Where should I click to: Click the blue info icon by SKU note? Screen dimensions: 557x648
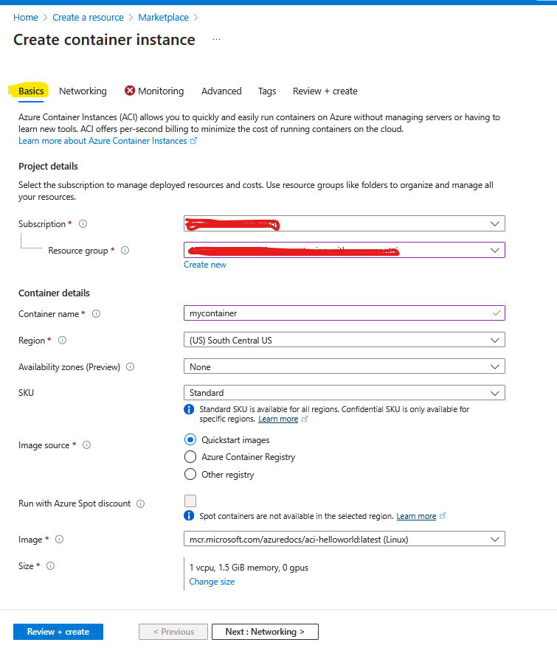189,409
